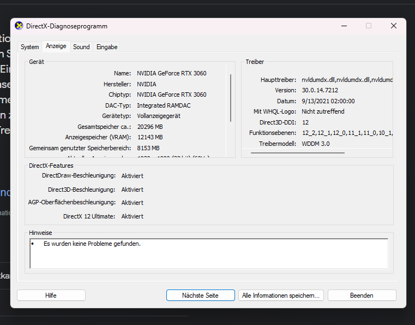
Task: Click the Direct3D-Beschleunigung Aktiviert status
Action: click(x=133, y=190)
